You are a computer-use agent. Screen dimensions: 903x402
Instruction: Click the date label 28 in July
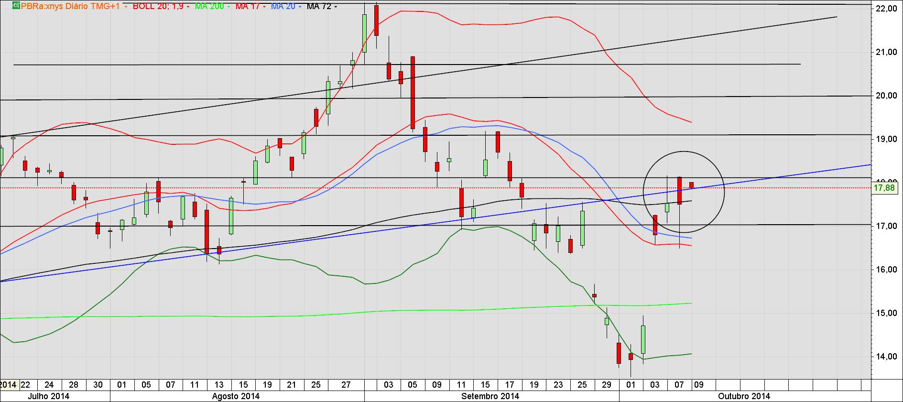pos(73,385)
